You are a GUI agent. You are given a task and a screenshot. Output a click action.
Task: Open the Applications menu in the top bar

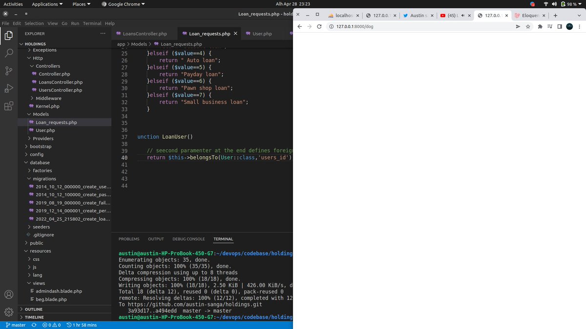tap(47, 4)
